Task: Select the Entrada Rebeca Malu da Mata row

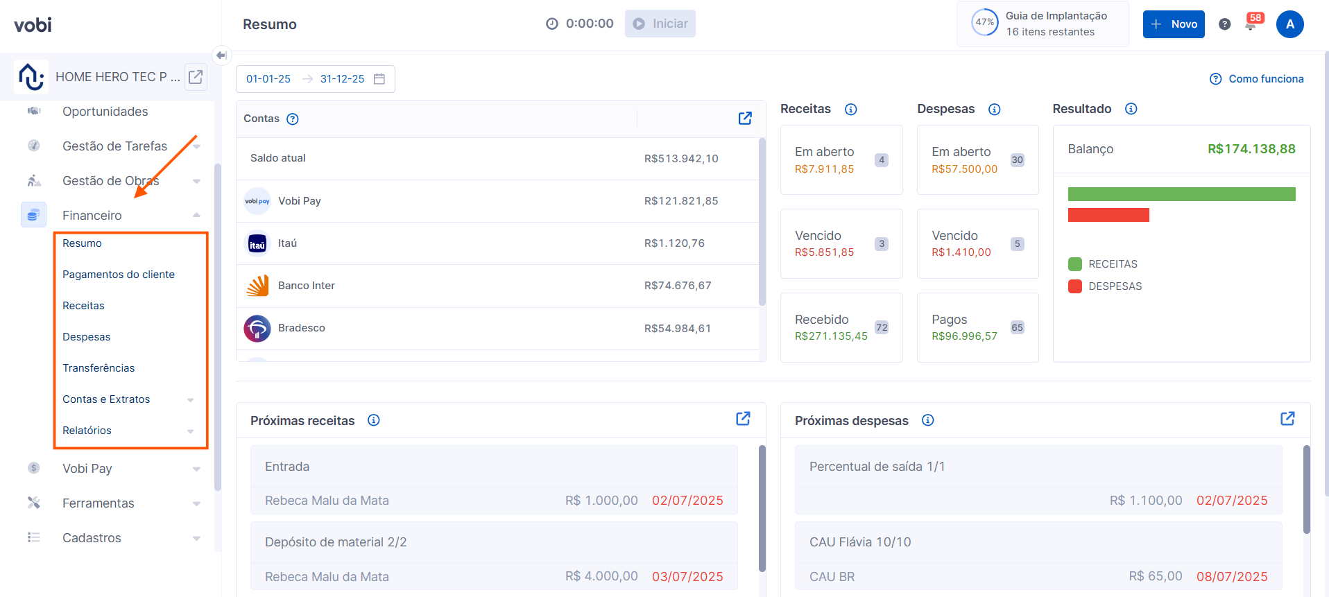Action: [x=494, y=480]
